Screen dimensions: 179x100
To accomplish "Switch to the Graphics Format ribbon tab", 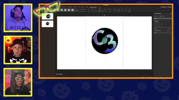I will (x=93, y=7).
